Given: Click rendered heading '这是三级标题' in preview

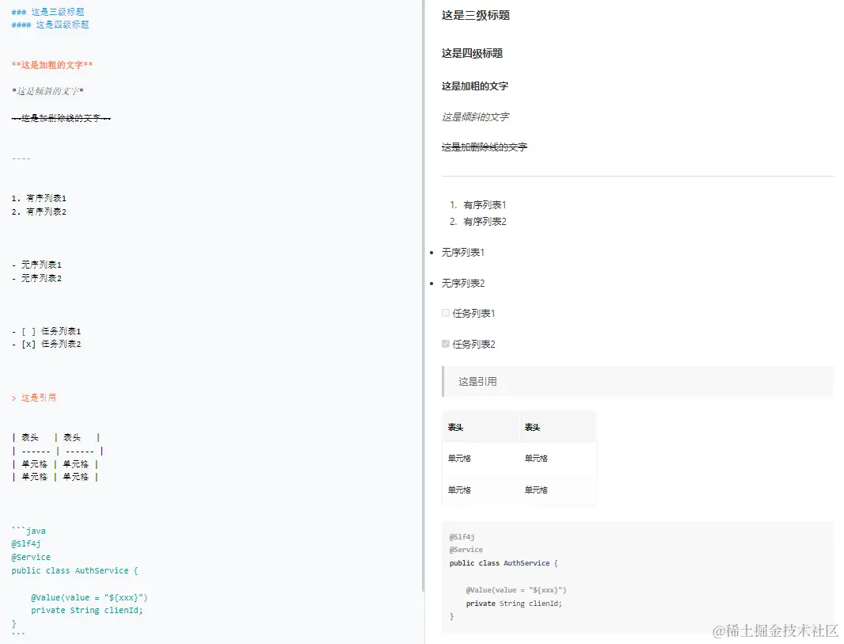Looking at the screenshot, I should (476, 15).
